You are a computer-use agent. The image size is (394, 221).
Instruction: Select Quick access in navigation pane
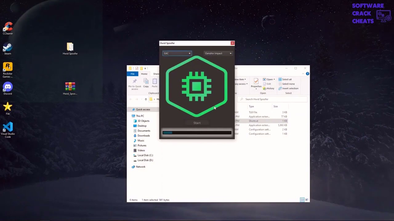[143, 110]
